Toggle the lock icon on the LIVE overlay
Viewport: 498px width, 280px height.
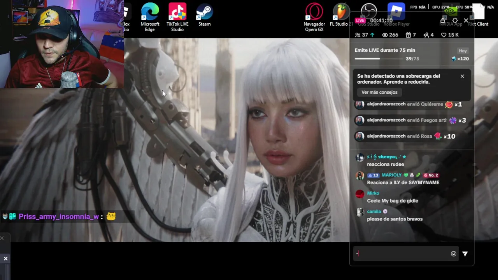[443, 20]
